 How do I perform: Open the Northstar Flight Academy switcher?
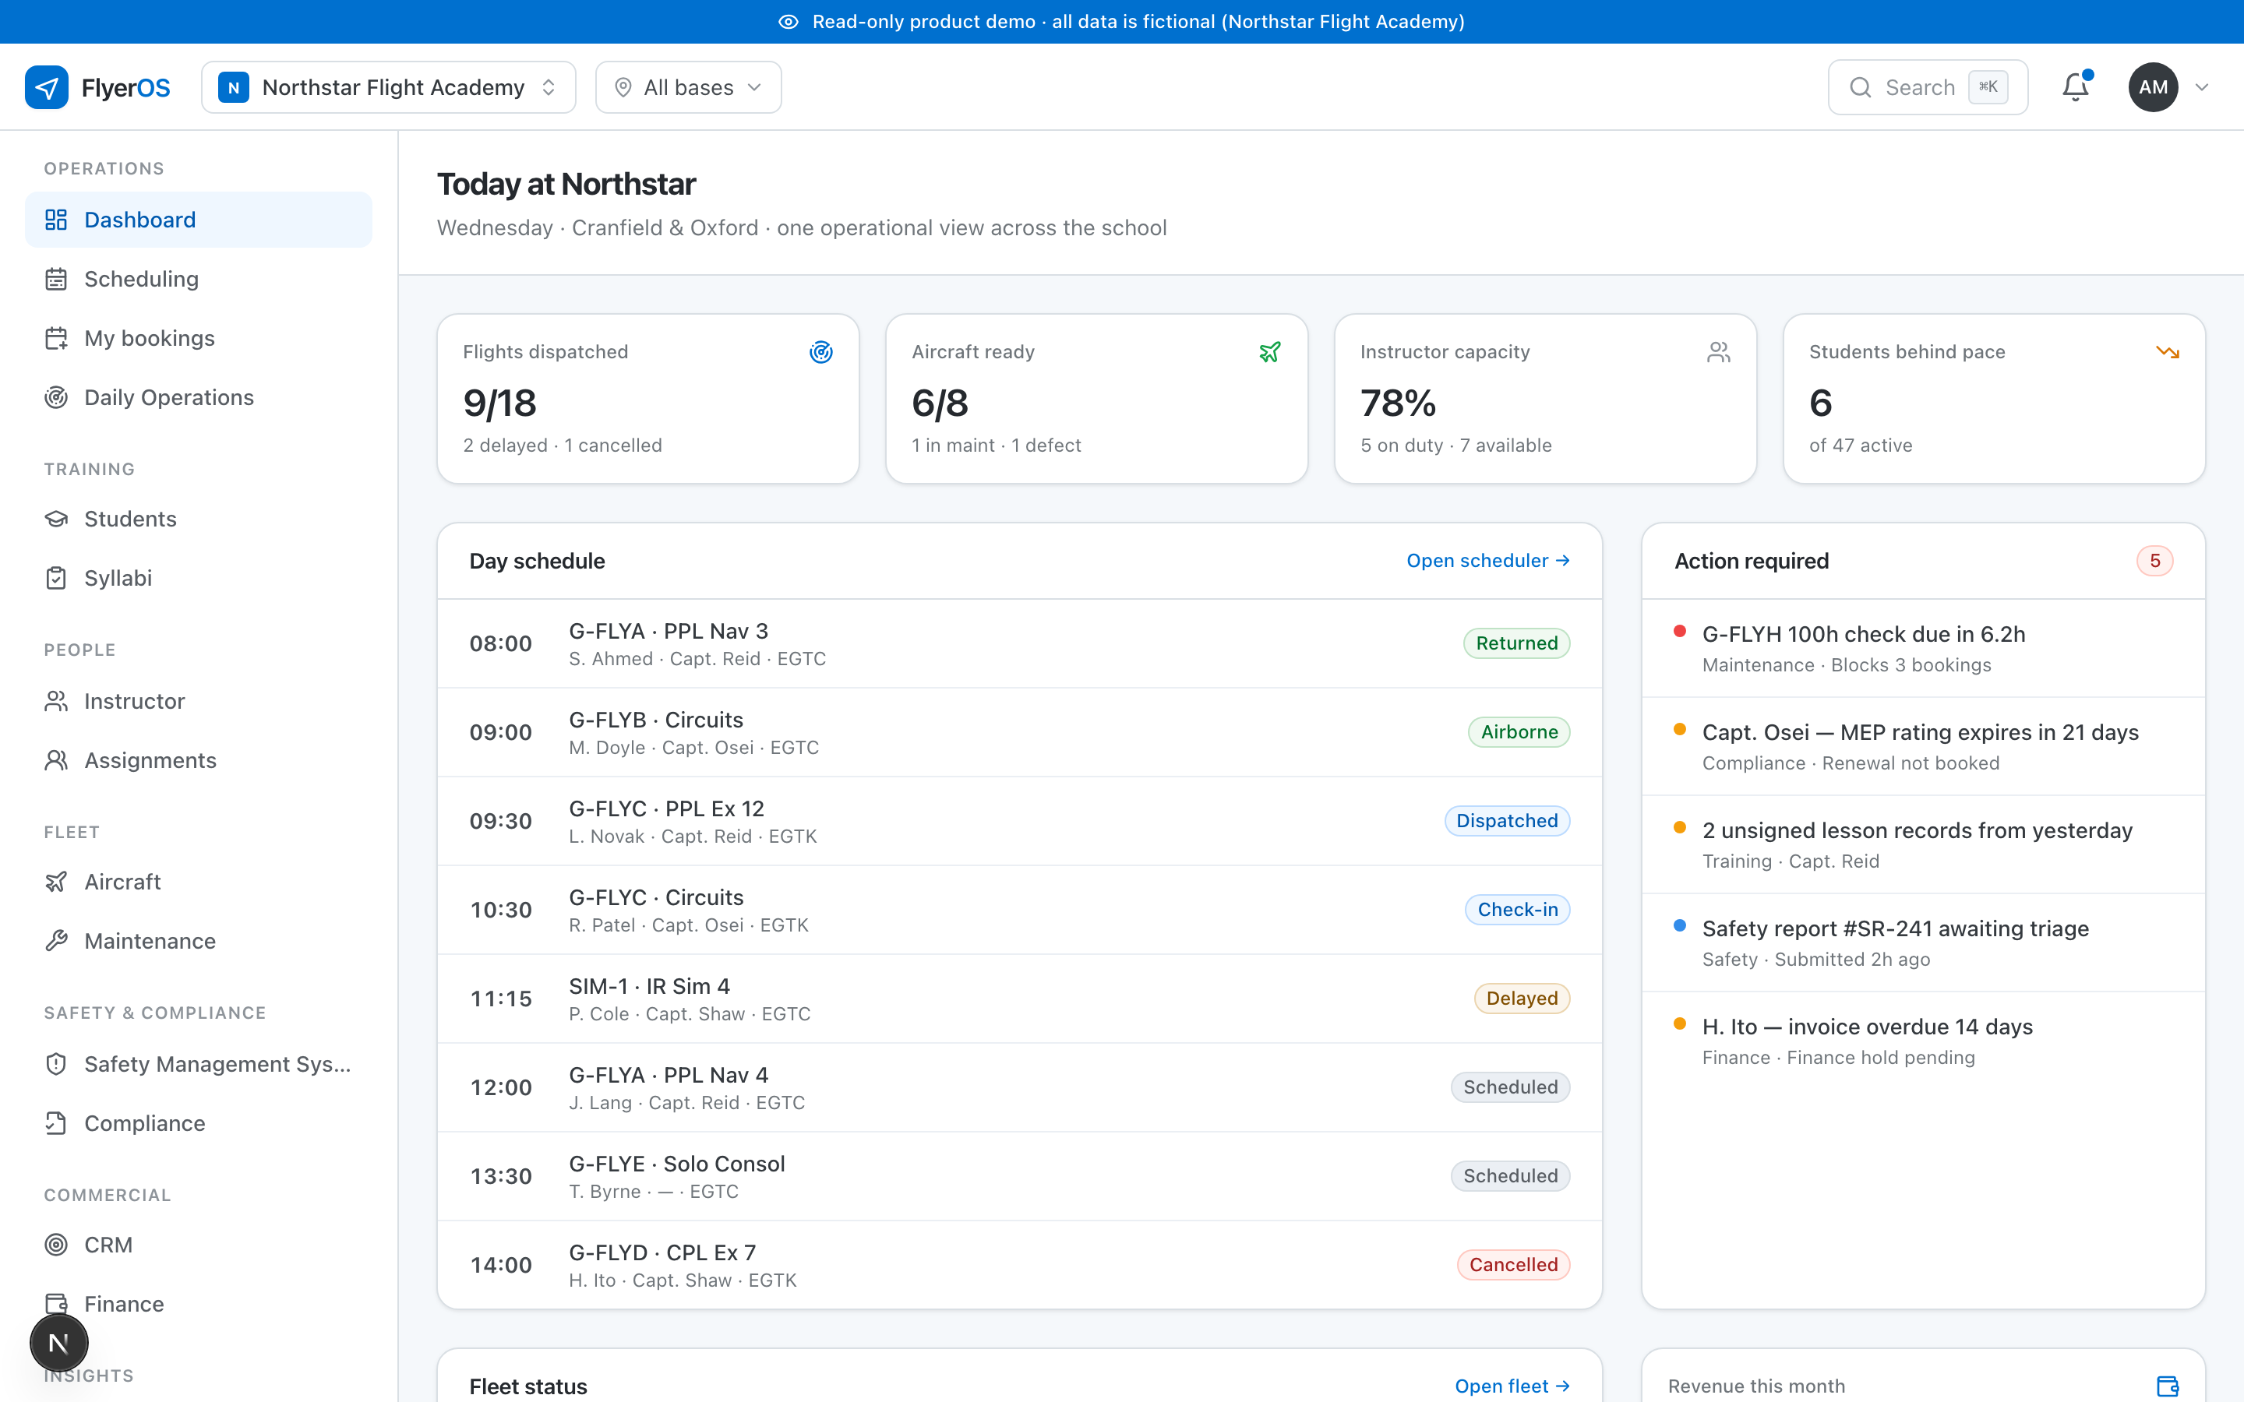pyautogui.click(x=389, y=87)
